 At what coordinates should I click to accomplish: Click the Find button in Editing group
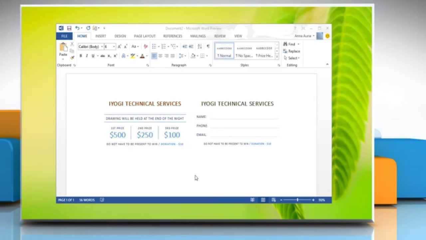click(290, 44)
